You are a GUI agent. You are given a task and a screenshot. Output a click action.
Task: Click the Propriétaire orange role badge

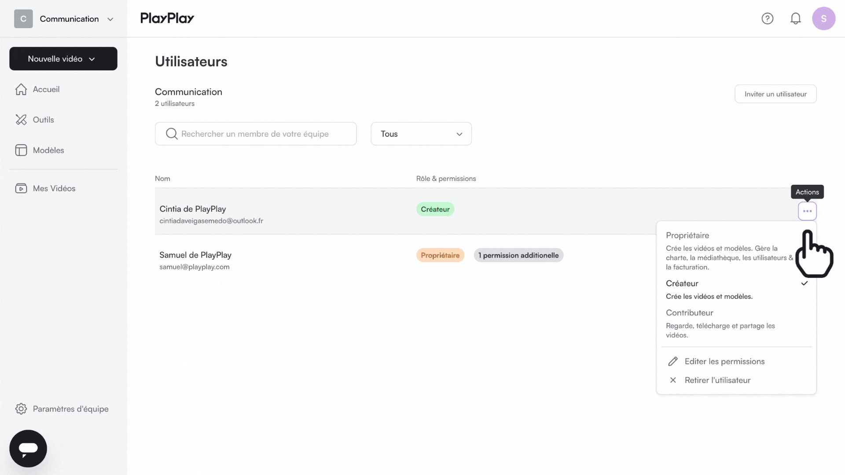(x=440, y=256)
